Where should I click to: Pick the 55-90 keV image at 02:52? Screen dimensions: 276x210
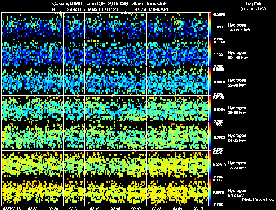click(x=136, y=81)
